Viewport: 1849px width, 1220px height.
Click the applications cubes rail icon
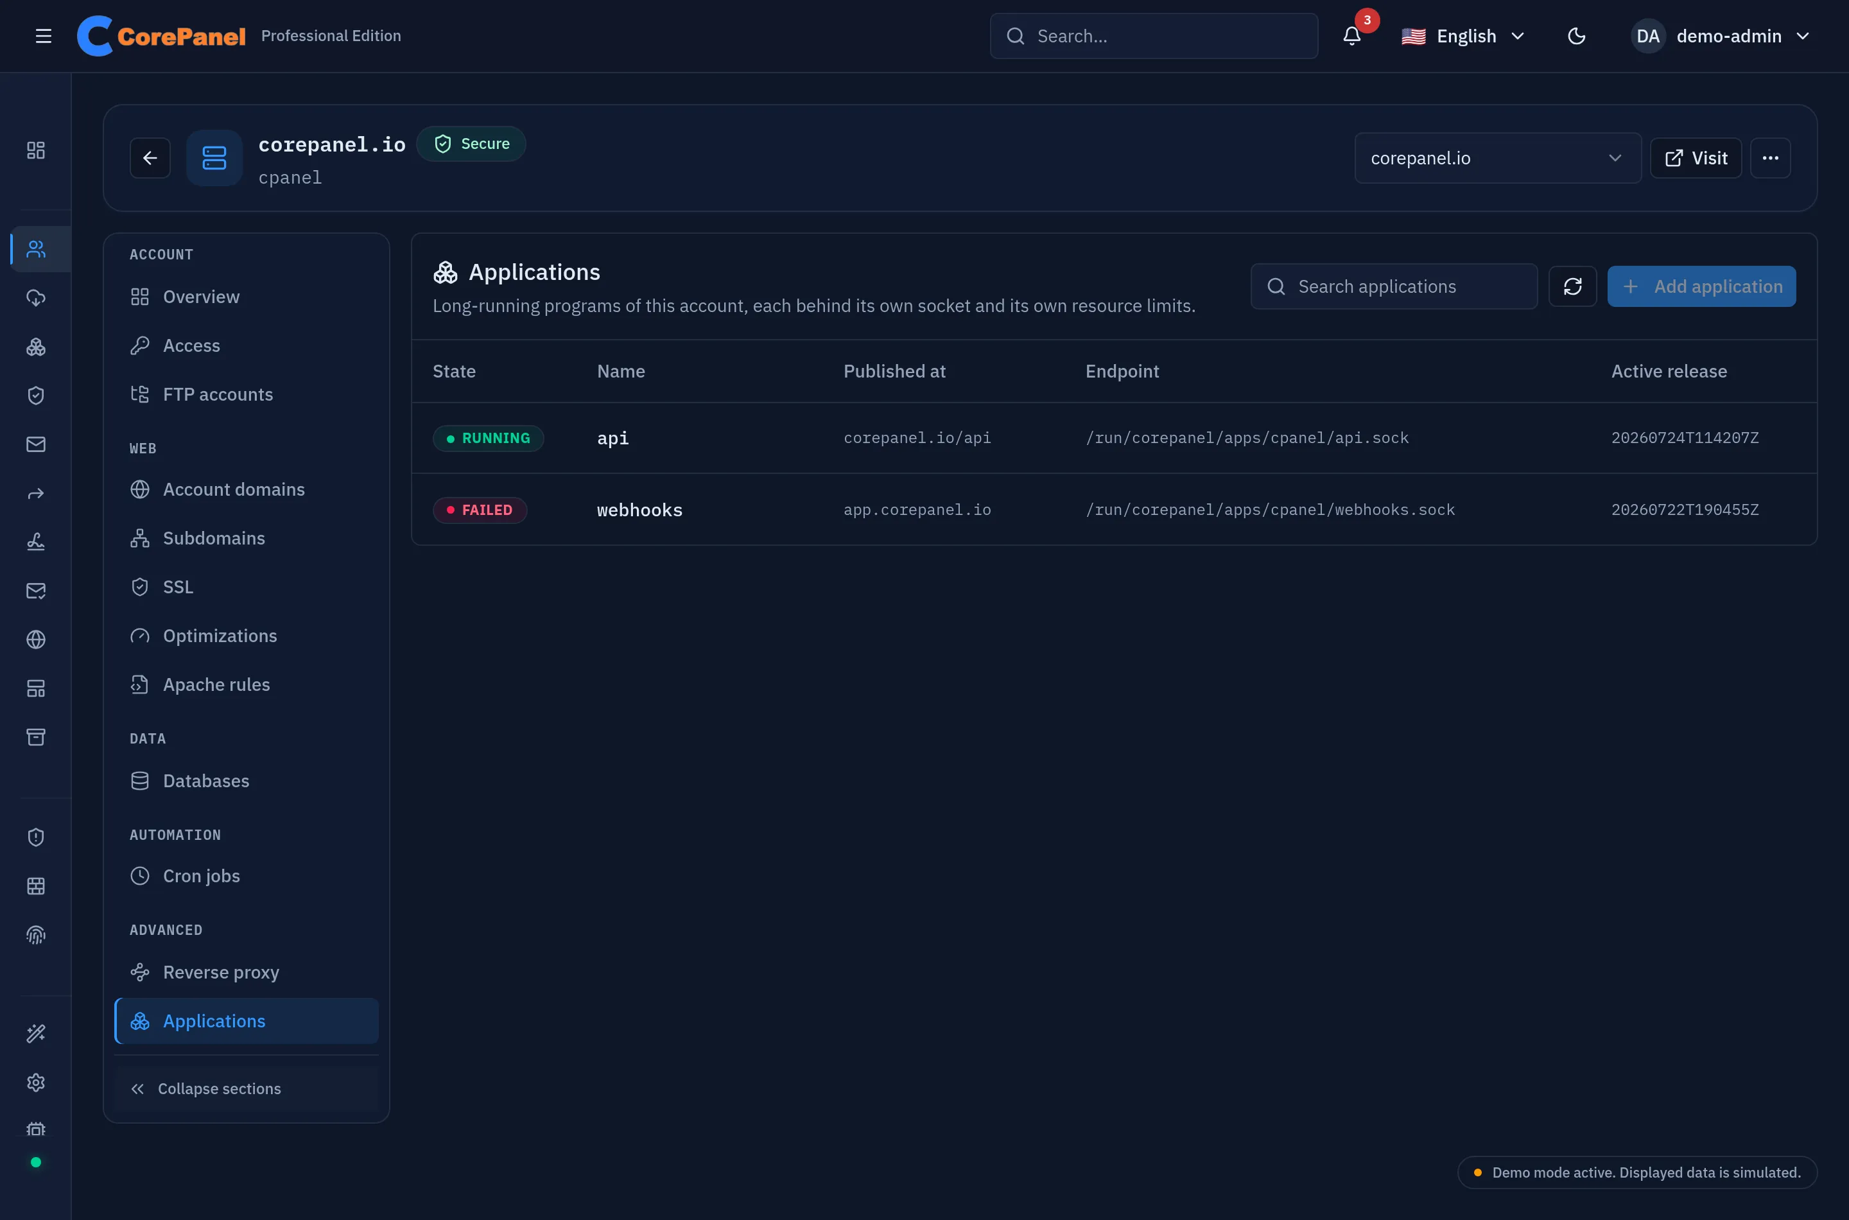(x=36, y=347)
